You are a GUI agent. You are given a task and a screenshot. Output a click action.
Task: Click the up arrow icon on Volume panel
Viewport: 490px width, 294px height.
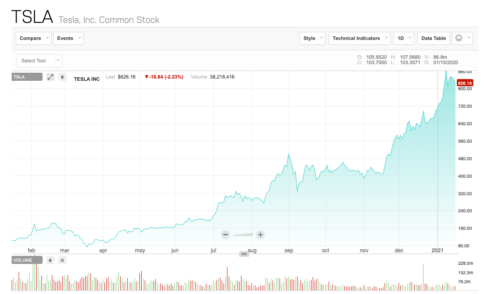point(51,260)
